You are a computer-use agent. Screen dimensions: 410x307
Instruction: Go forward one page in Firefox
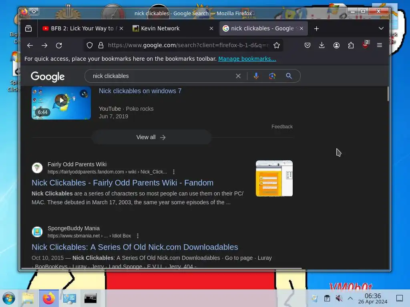click(x=44, y=46)
